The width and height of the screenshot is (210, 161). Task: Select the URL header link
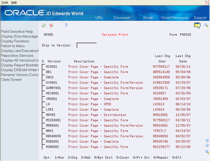(99, 18)
